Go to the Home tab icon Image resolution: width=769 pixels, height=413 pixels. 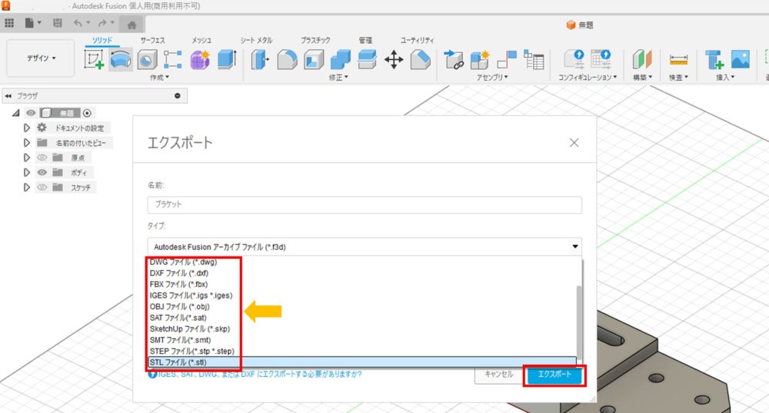coord(131,25)
